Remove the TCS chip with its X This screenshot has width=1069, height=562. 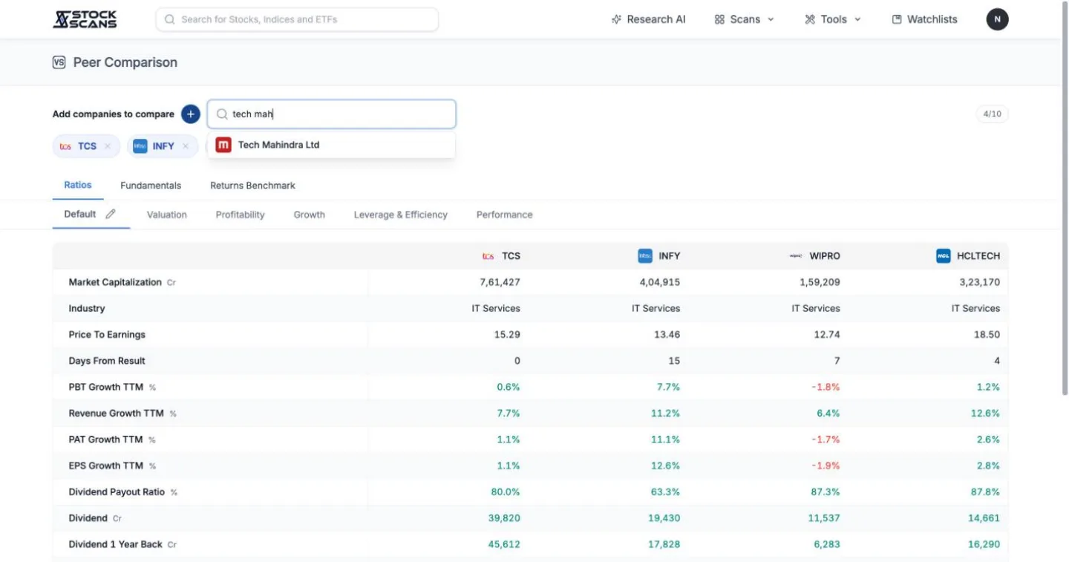[108, 146]
